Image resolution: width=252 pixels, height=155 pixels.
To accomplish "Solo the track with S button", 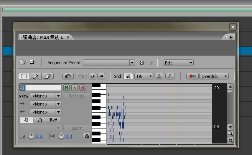I will point(74,87).
